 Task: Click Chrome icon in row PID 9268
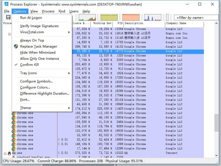[14, 127]
